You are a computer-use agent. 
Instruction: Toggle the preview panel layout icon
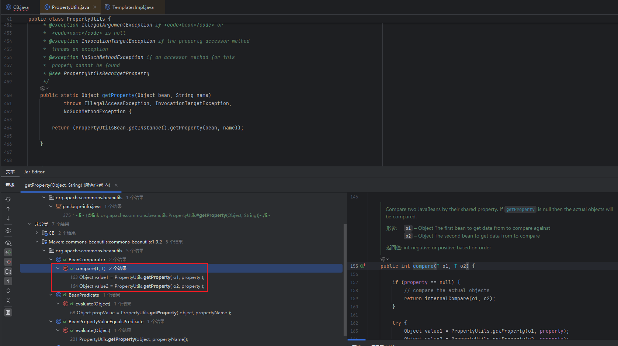tap(8, 312)
